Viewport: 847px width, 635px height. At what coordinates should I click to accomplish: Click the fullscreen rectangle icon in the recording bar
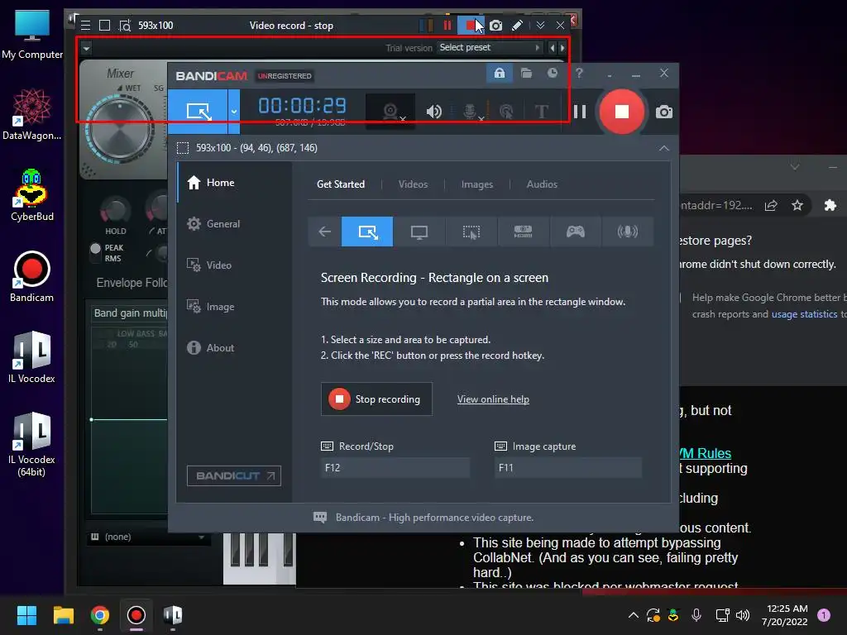[105, 26]
